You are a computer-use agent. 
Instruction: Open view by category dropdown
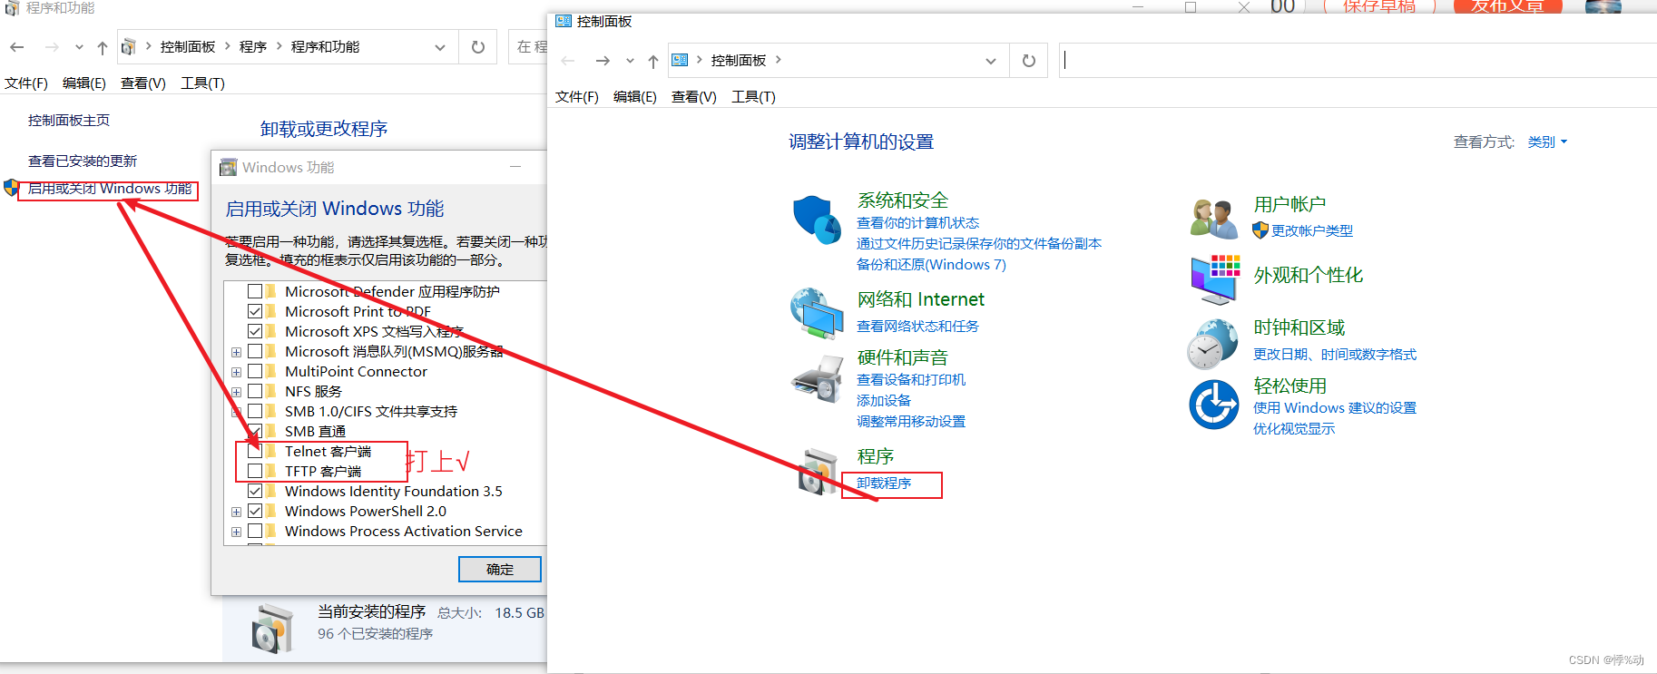point(1547,142)
